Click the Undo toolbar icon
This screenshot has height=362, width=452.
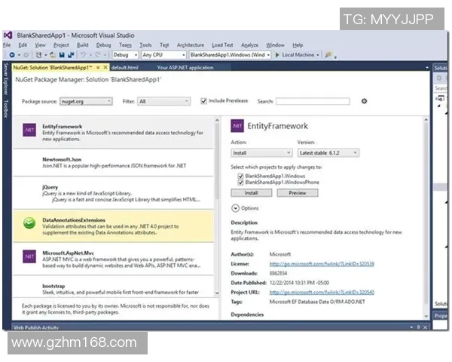pos(84,55)
